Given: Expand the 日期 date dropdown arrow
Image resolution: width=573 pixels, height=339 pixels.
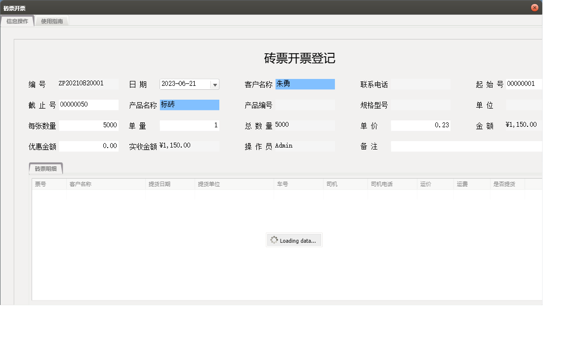Looking at the screenshot, I should [x=215, y=84].
